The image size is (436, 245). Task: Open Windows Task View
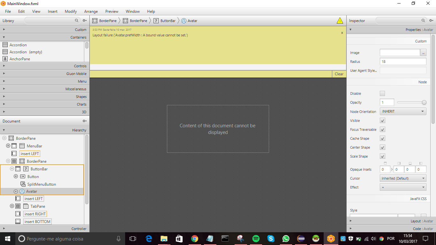(x=133, y=239)
